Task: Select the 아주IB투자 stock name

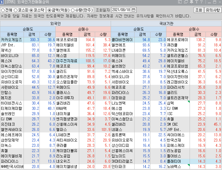Action: tap(65, 98)
